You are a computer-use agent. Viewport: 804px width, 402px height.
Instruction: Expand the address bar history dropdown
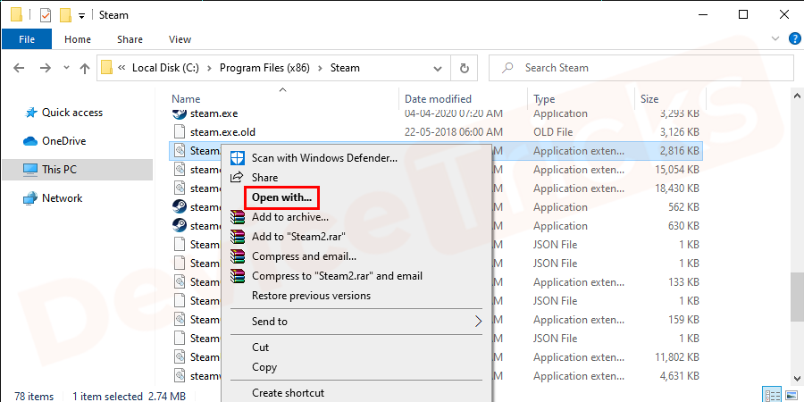[438, 68]
